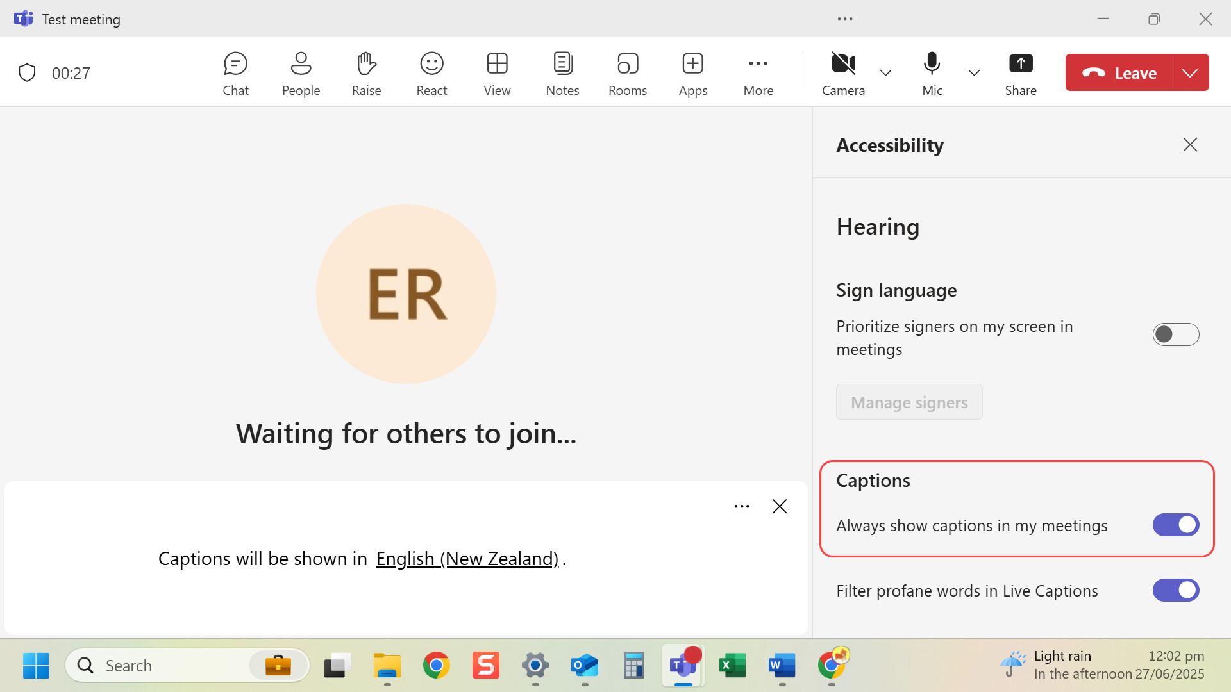
Task: Share your screen content
Action: tap(1021, 74)
